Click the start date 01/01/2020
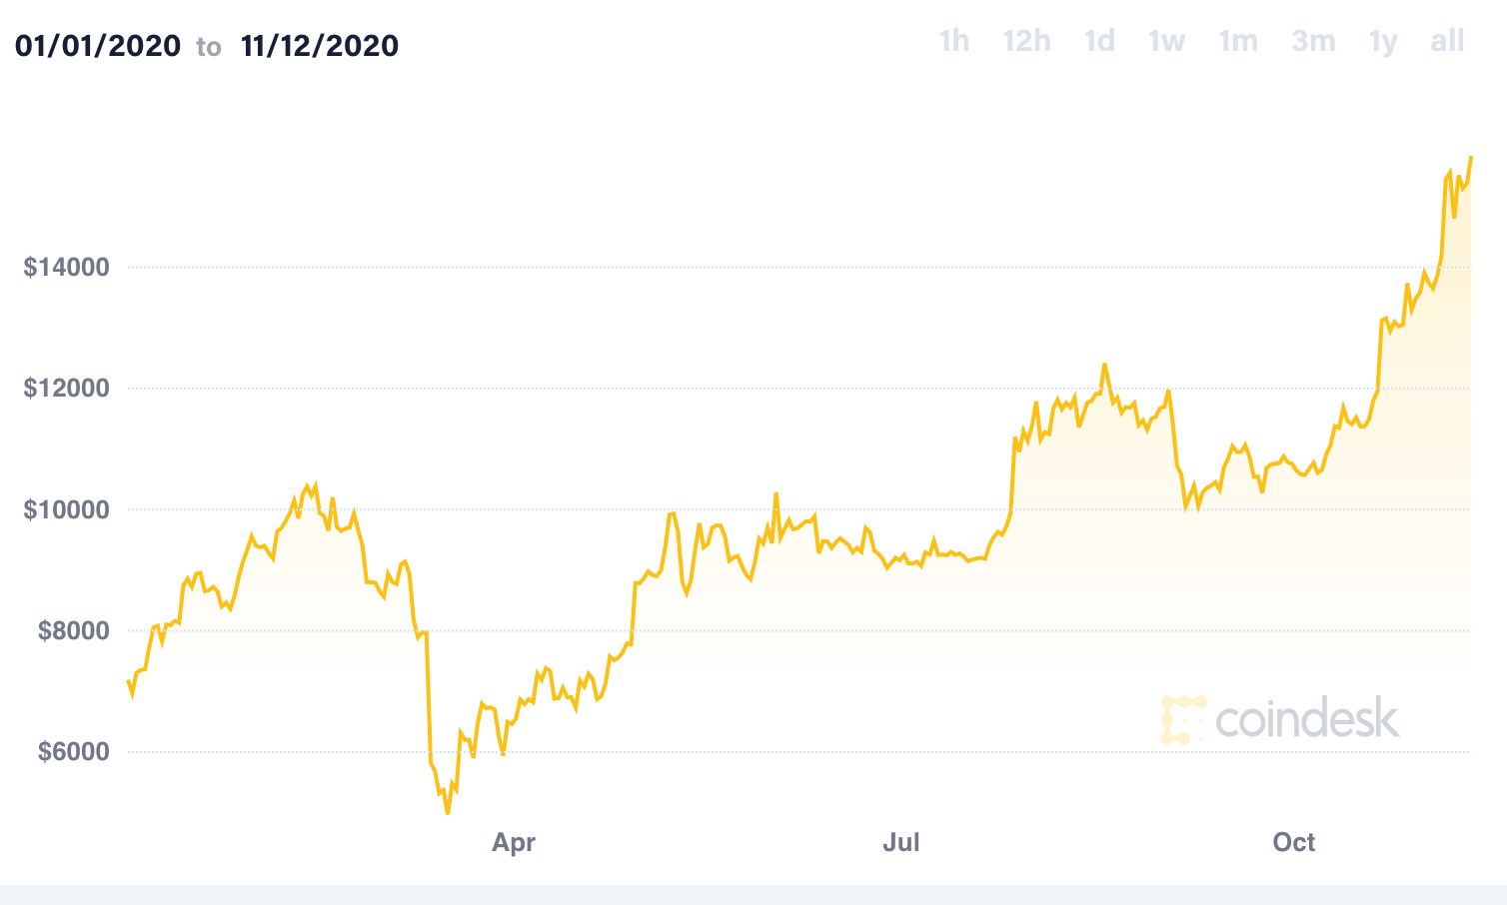Viewport: 1507px width, 905px height. point(98,45)
